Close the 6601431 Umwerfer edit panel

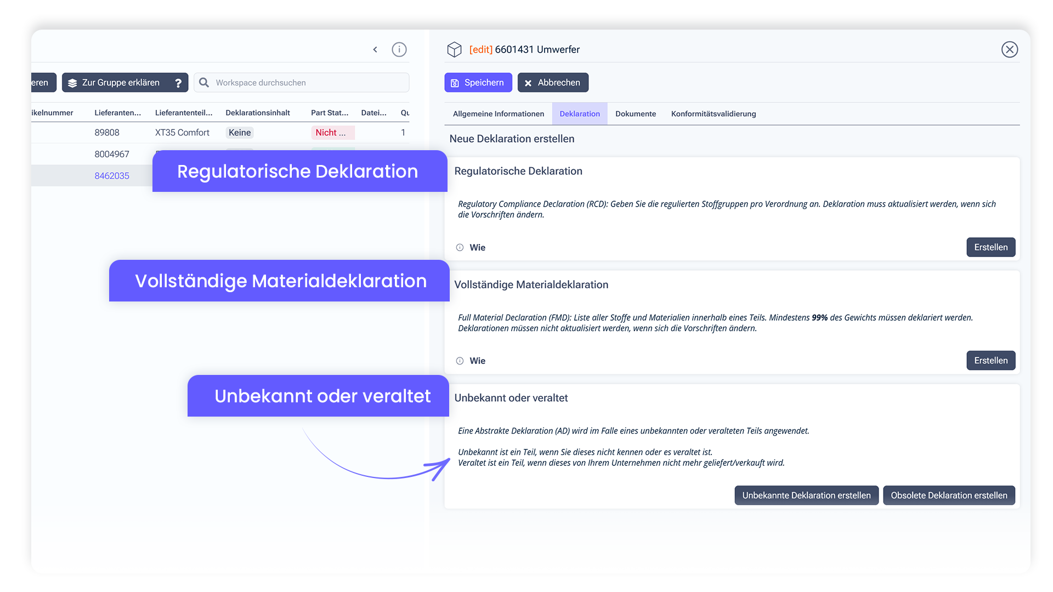click(x=1010, y=49)
